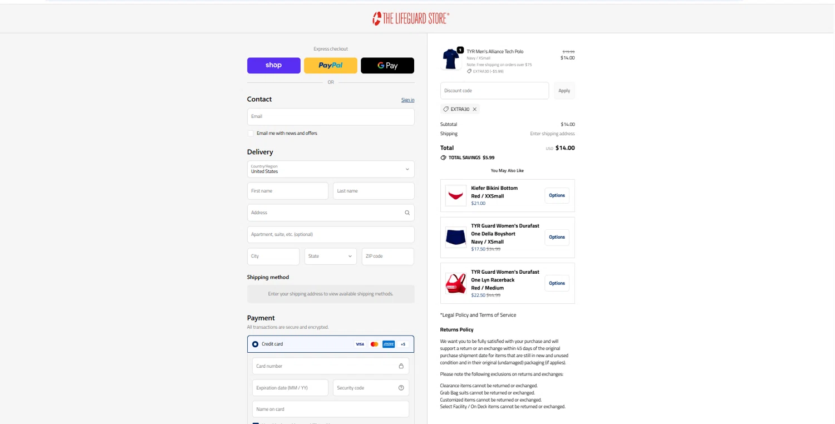Expand the State dropdown
The width and height of the screenshot is (835, 424).
tap(331, 256)
